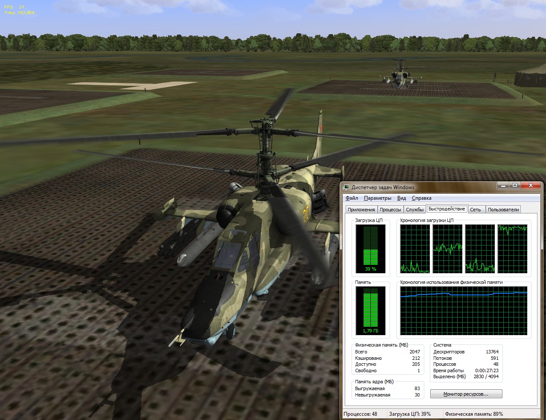This screenshot has height=420, width=546.
Task: Click the Потоков value 591
Action: 495,358
